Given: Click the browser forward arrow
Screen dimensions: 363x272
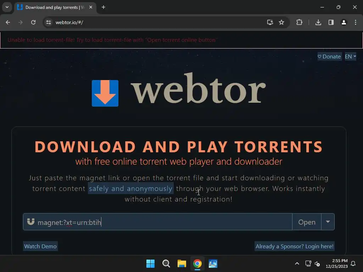Looking at the screenshot, I should coord(21,22).
